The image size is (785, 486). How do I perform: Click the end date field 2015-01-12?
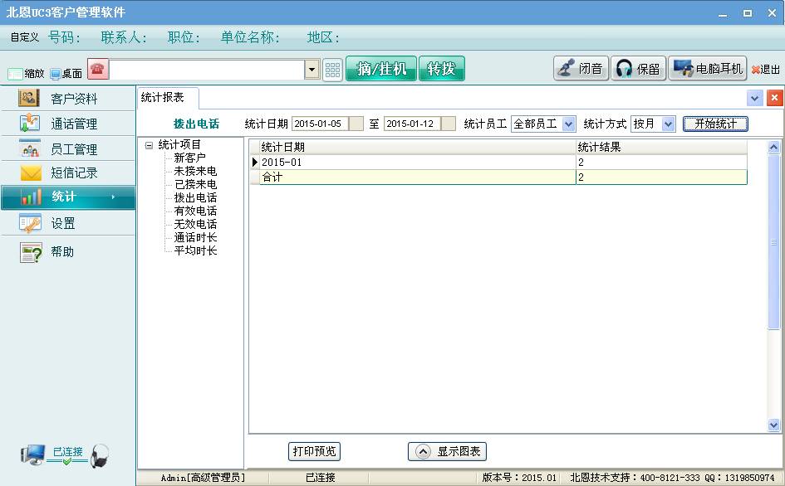[x=413, y=124]
